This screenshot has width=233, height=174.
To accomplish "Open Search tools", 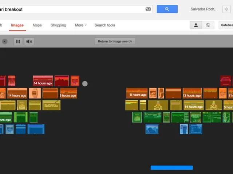I will (105, 25).
